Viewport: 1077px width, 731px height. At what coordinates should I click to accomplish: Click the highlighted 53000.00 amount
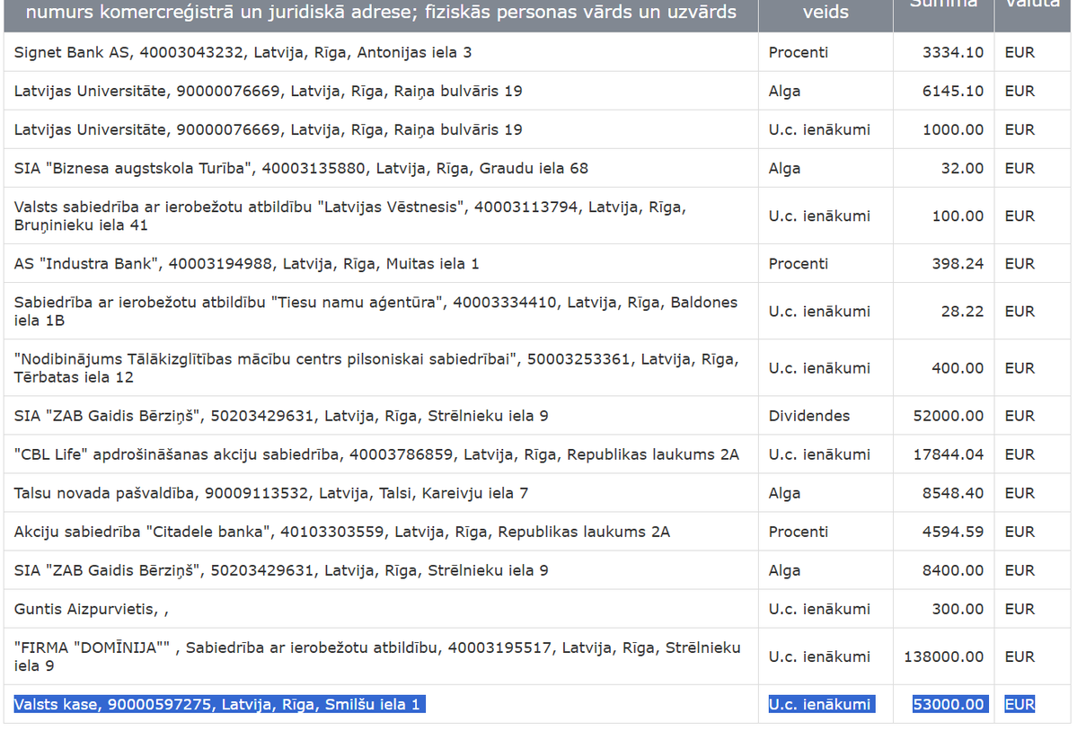[x=950, y=704]
